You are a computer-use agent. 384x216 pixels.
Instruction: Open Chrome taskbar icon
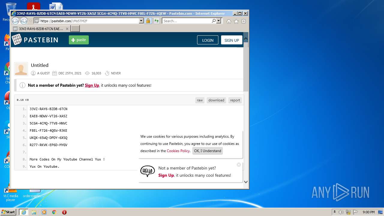[x=54, y=212]
